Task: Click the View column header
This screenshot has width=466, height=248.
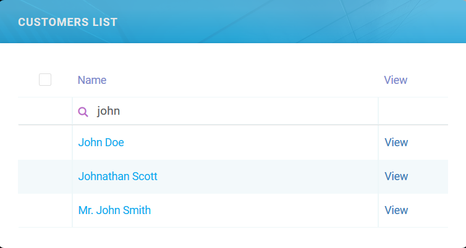Action: 396,80
